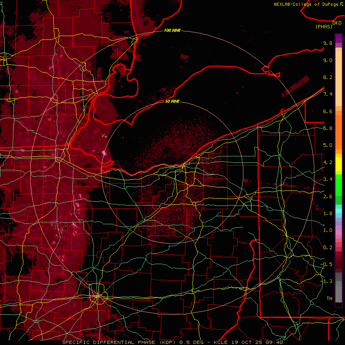345x345 pixels.
Task: Click the cyan segment of the color bar
Action: pos(338,211)
